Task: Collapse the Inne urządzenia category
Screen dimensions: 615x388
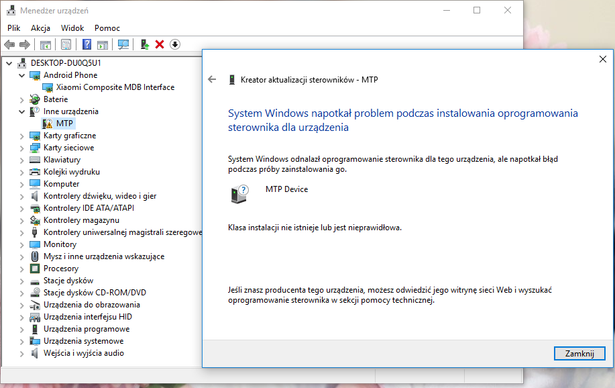Action: pos(23,111)
